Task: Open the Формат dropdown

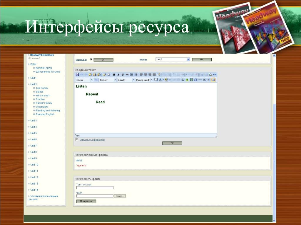Action: pos(108,80)
